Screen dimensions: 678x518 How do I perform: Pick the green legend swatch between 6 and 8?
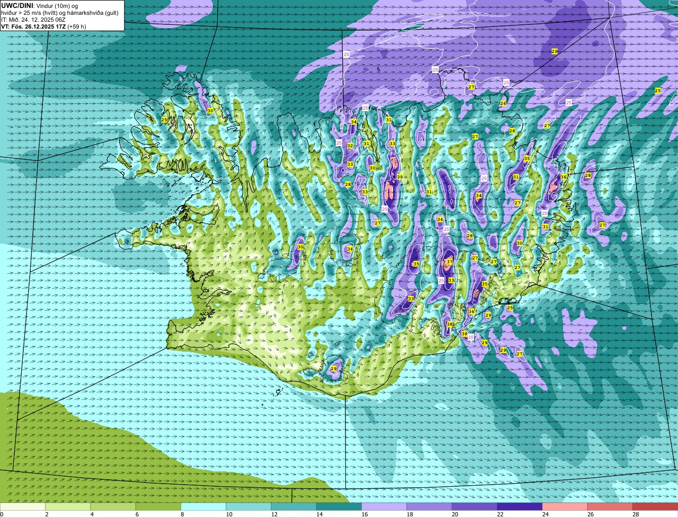point(158,507)
